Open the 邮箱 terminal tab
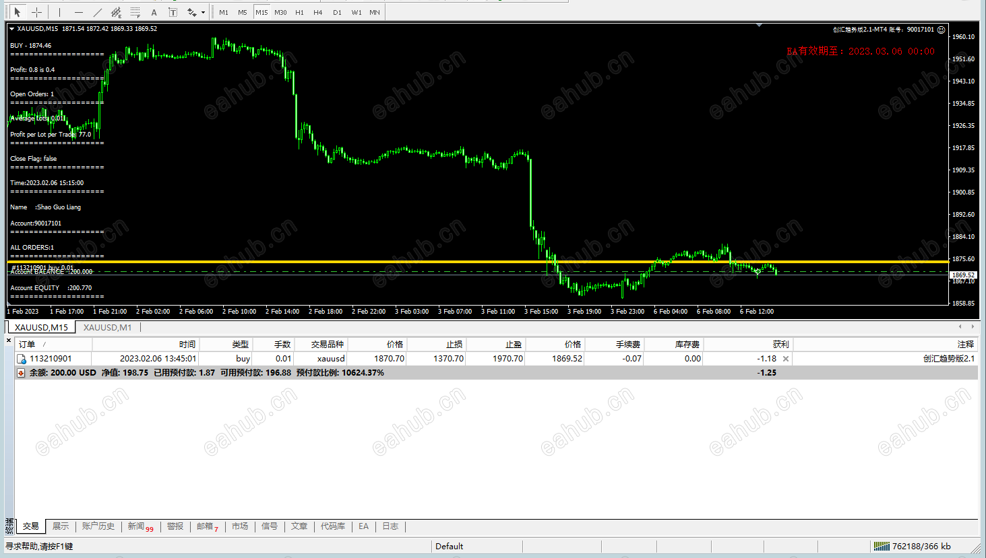 tap(208, 526)
